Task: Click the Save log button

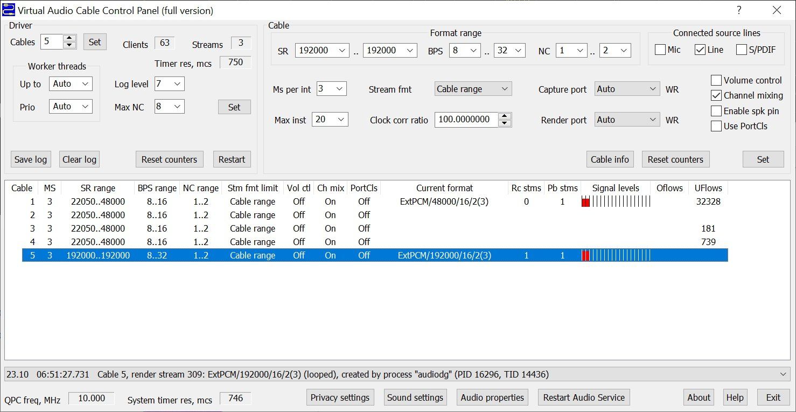Action: point(31,159)
